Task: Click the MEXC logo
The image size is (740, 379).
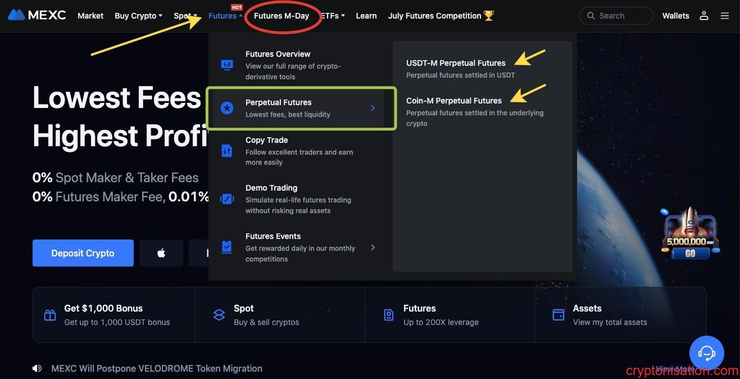Action: coord(37,15)
